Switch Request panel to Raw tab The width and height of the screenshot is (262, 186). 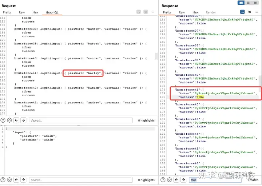(22, 12)
